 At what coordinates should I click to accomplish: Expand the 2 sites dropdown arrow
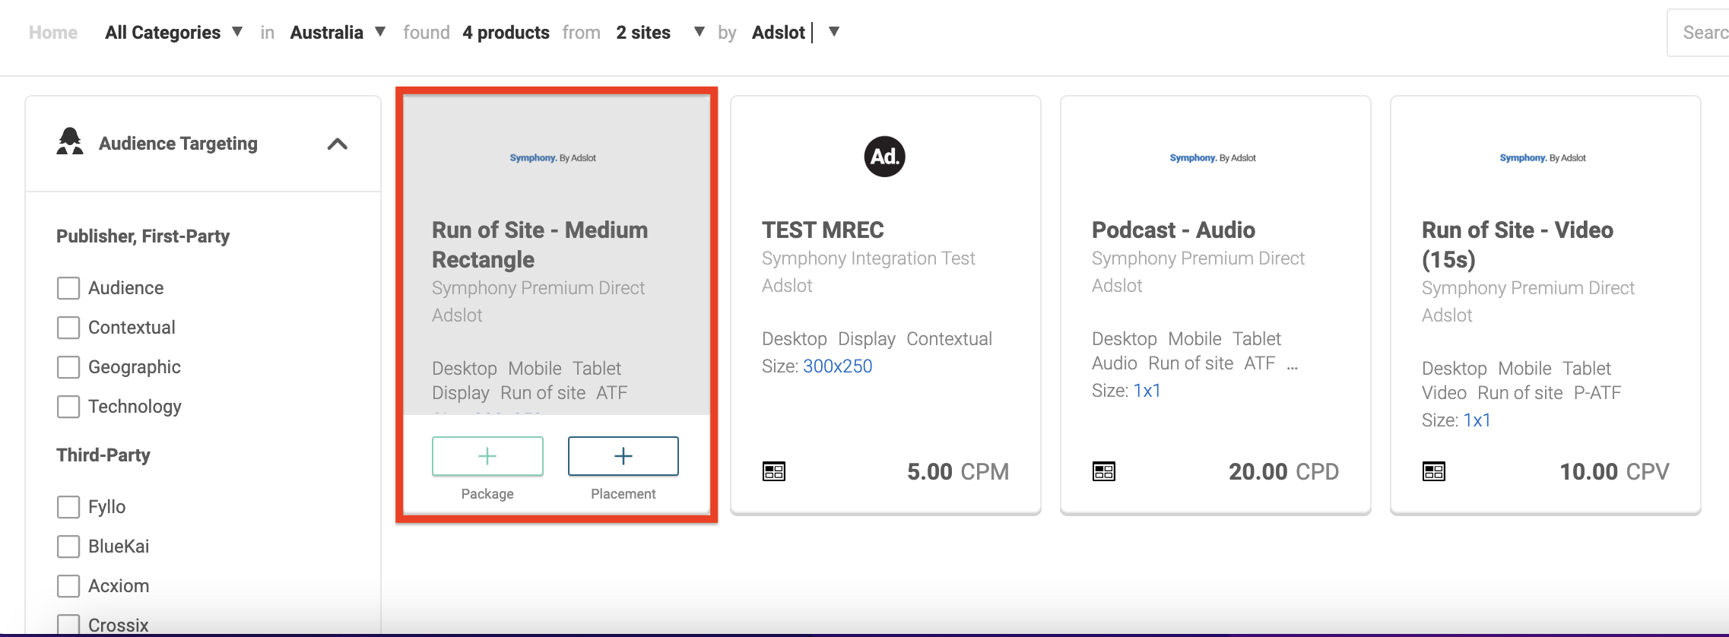699,32
